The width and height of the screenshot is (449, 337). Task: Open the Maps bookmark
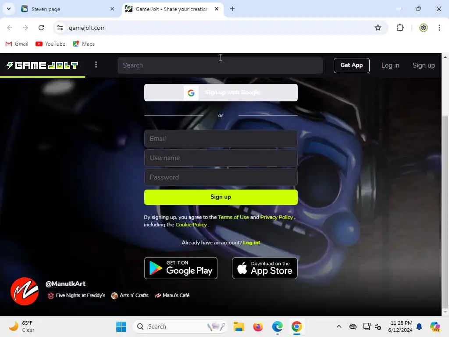(84, 44)
